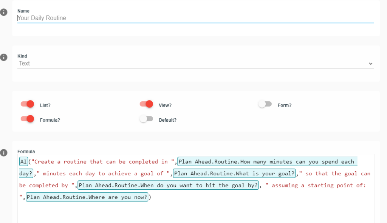Open the Kind dropdown set to Text
Screen dimensions: 387x223
[x=195, y=63]
